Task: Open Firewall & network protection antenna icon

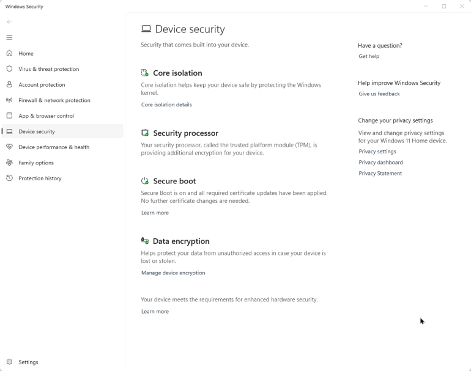Action: pyautogui.click(x=9, y=100)
